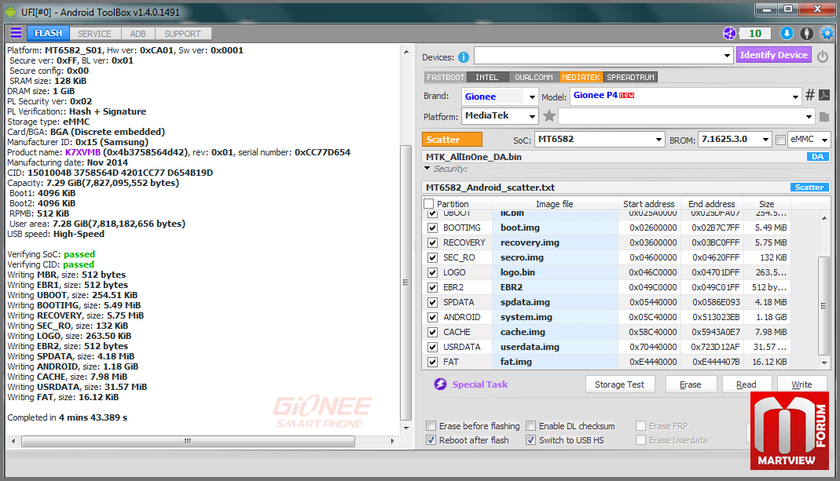This screenshot has height=481, width=840.
Task: Uncheck the RECOVERY partition checkbox
Action: pyautogui.click(x=432, y=242)
